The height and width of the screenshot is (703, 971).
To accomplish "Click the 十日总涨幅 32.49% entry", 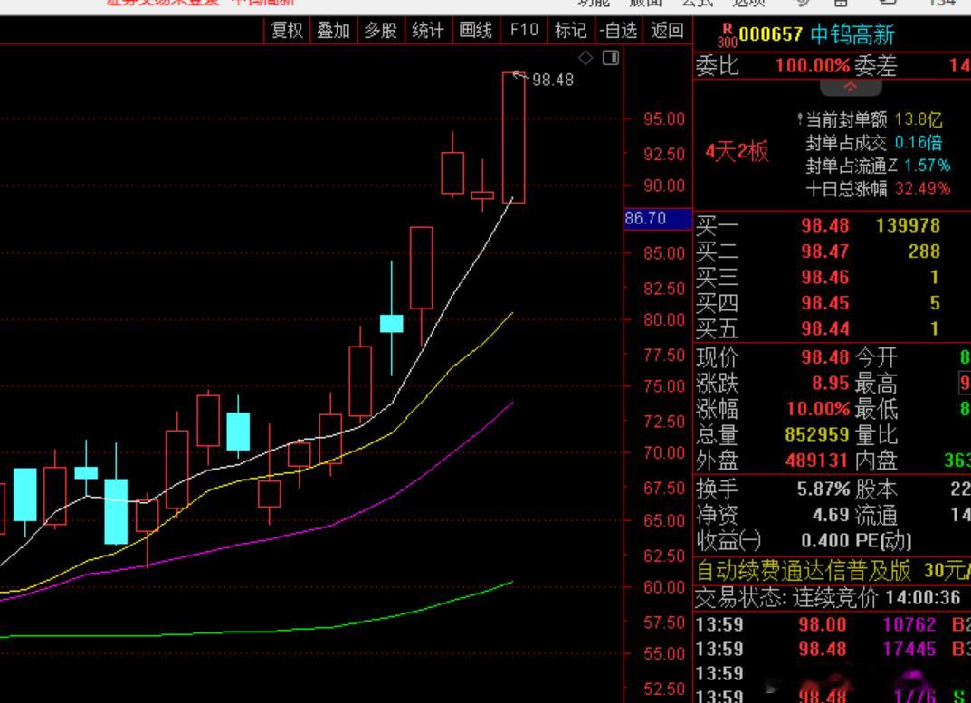I will pyautogui.click(x=878, y=188).
